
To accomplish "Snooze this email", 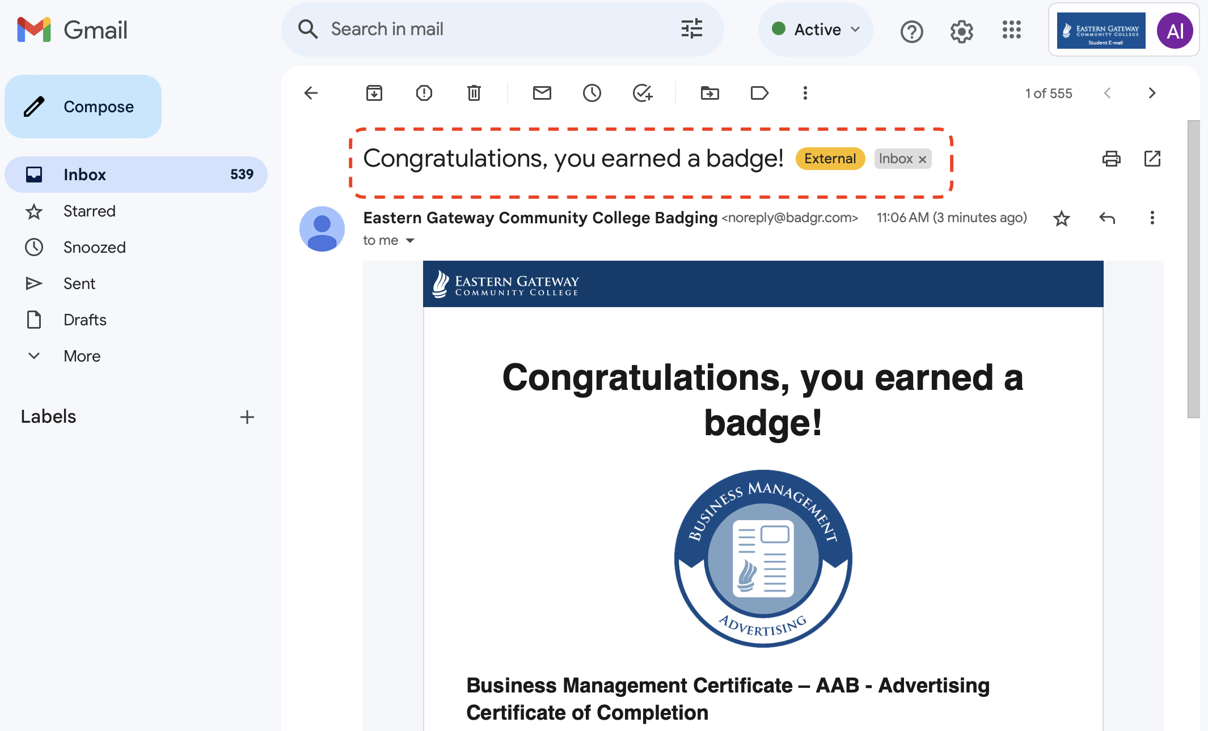I will pos(592,93).
